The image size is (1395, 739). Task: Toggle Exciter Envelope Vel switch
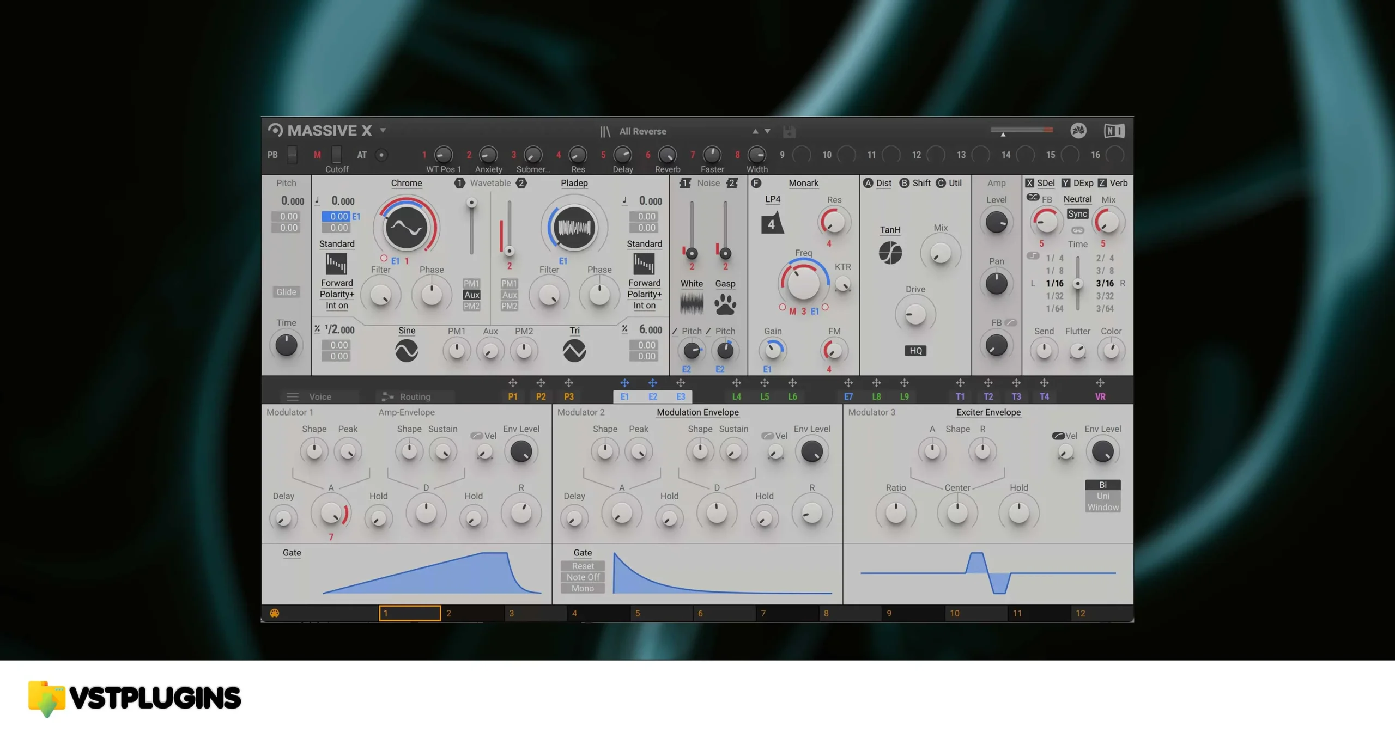(1058, 436)
